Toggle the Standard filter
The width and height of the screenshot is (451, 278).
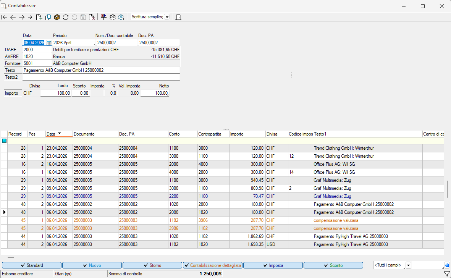[32, 265]
